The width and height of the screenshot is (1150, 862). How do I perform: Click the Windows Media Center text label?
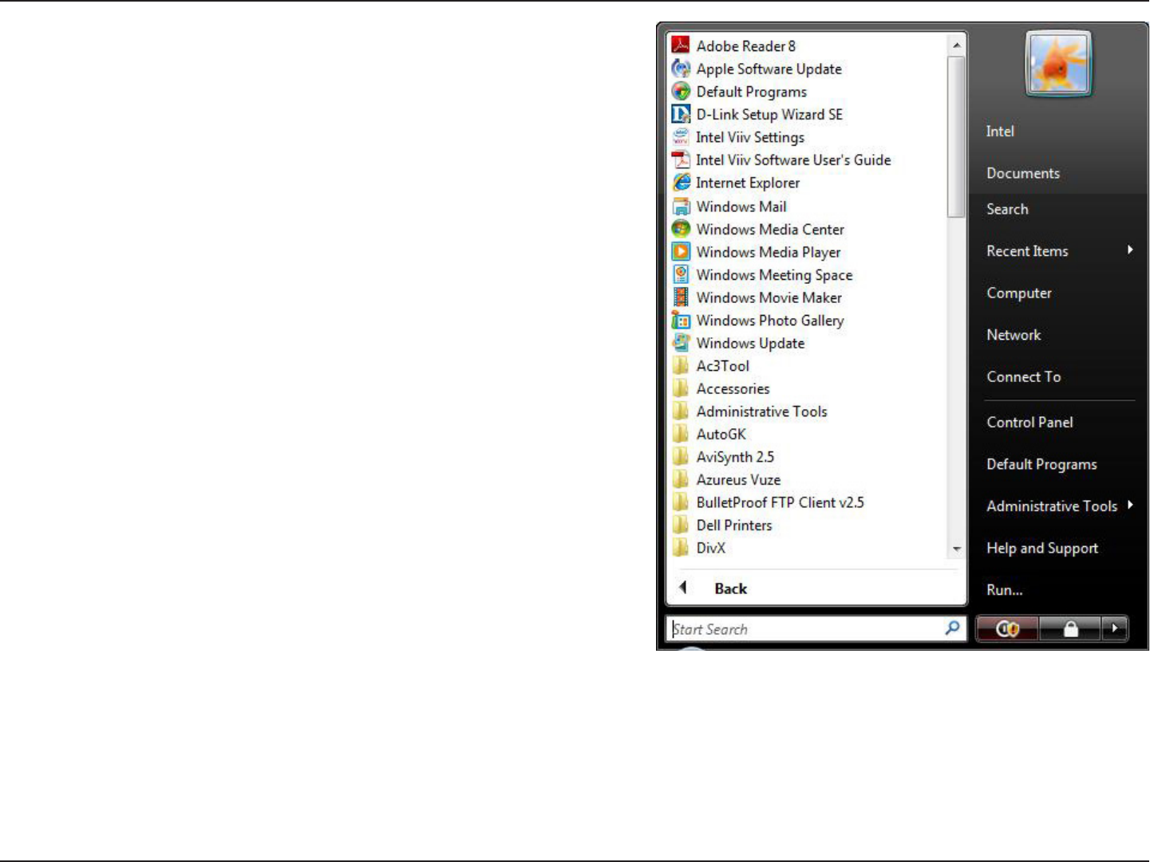tap(770, 230)
